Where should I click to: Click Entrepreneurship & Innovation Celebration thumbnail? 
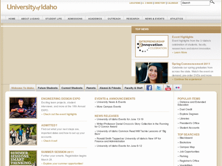(152, 46)
